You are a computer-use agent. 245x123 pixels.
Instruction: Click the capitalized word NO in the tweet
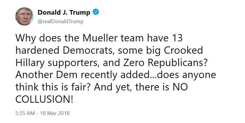[x=180, y=87]
